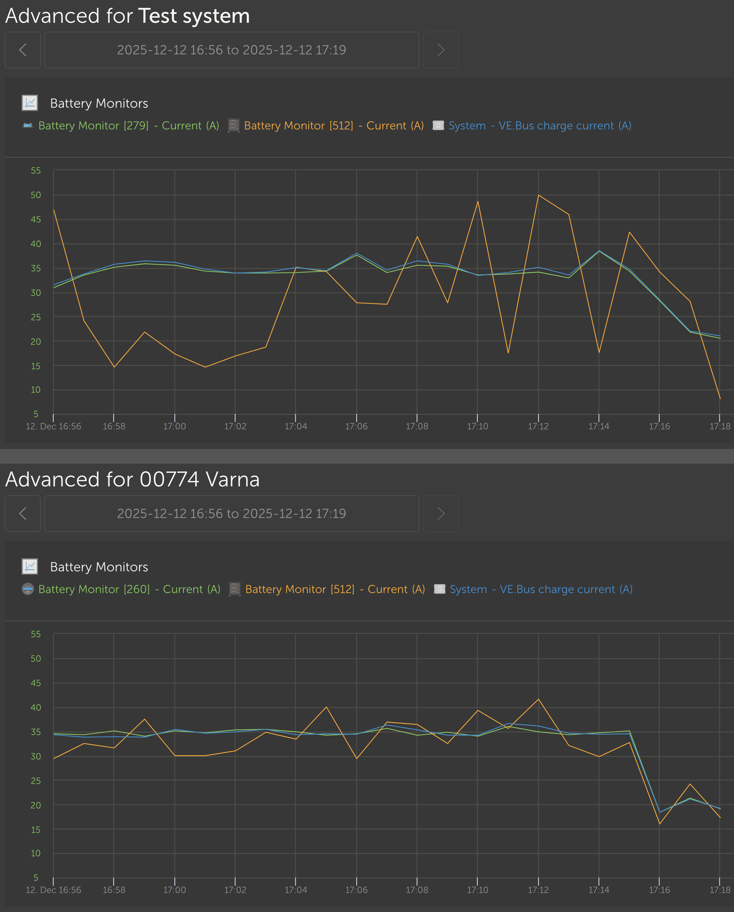Click the 17:12 tick on Test system chart axis
The width and height of the screenshot is (734, 912).
click(x=538, y=426)
